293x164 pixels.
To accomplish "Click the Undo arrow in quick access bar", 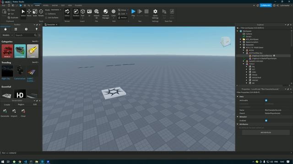I will pos(29,5).
